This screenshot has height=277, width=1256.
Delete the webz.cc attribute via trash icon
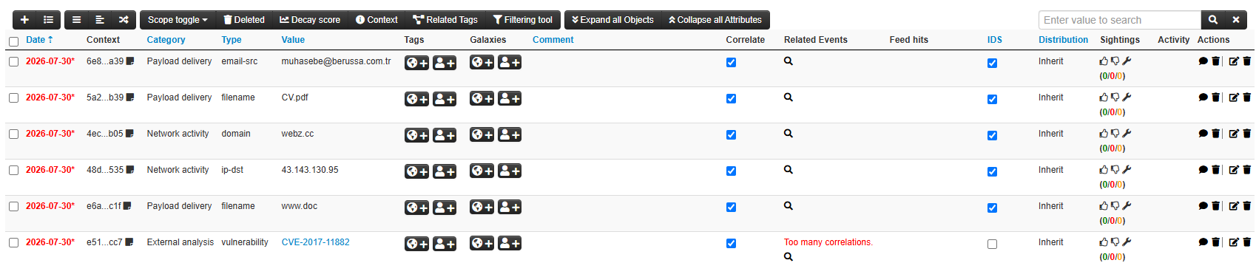pos(1247,134)
